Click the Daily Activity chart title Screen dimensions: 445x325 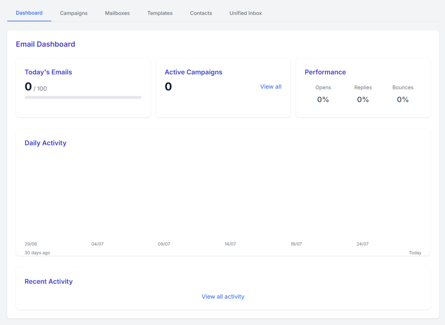click(46, 143)
